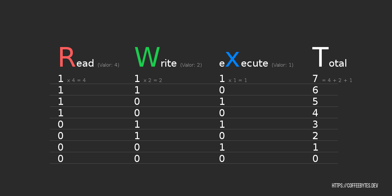Image resolution: width=392 pixels, height=196 pixels.
Task: Click the "ecute" text after the blue X
Action: [254, 63]
